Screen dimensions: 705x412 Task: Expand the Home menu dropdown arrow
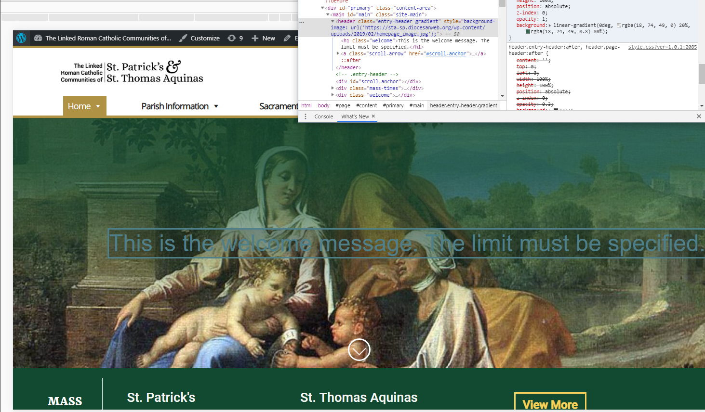click(98, 106)
